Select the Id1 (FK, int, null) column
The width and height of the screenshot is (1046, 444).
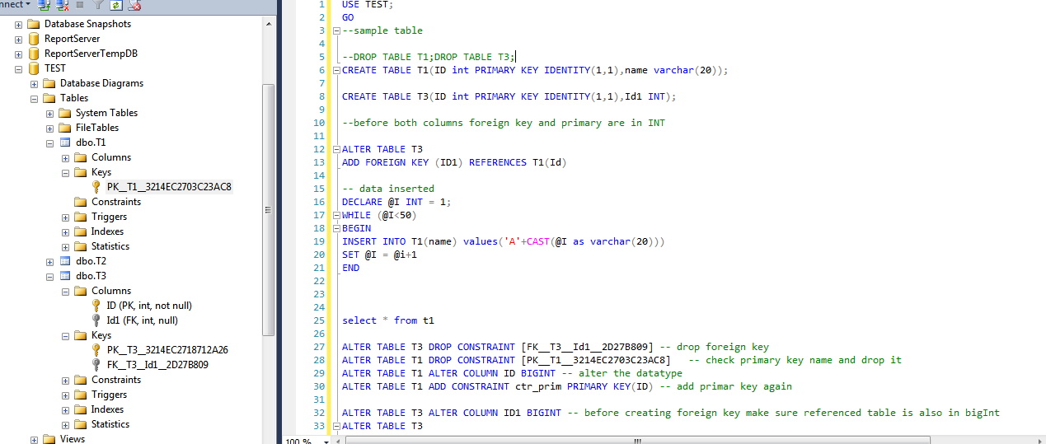142,320
